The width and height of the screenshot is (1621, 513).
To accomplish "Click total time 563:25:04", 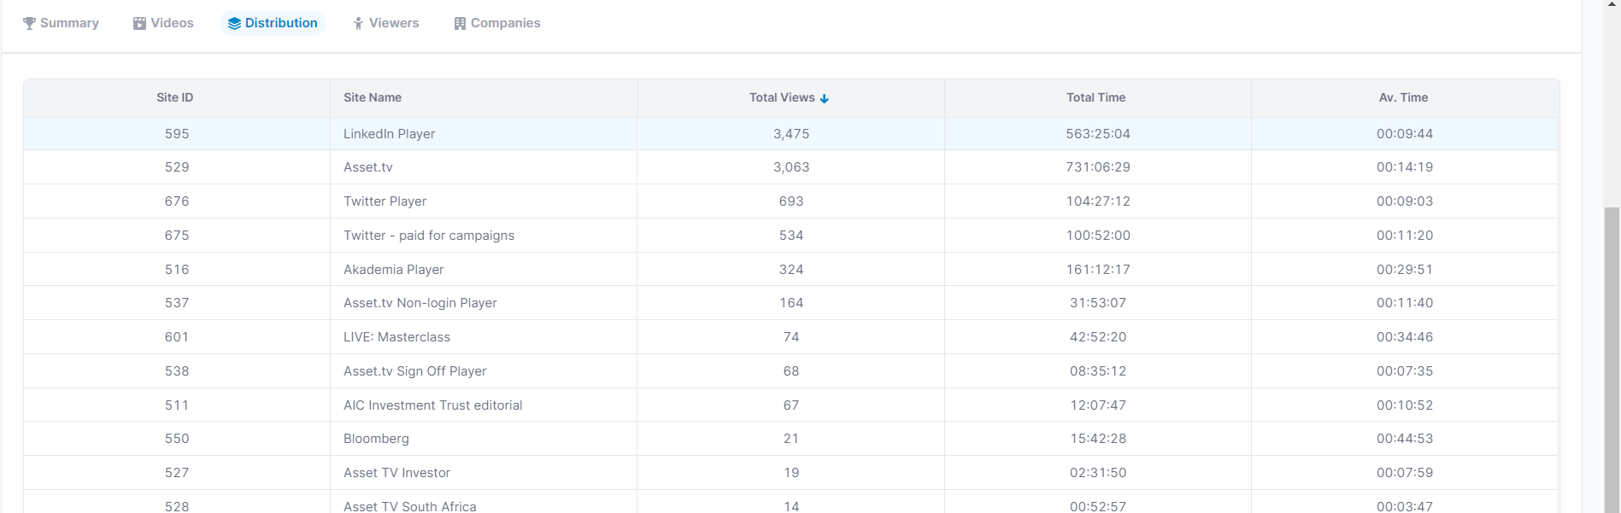I will coord(1098,133).
